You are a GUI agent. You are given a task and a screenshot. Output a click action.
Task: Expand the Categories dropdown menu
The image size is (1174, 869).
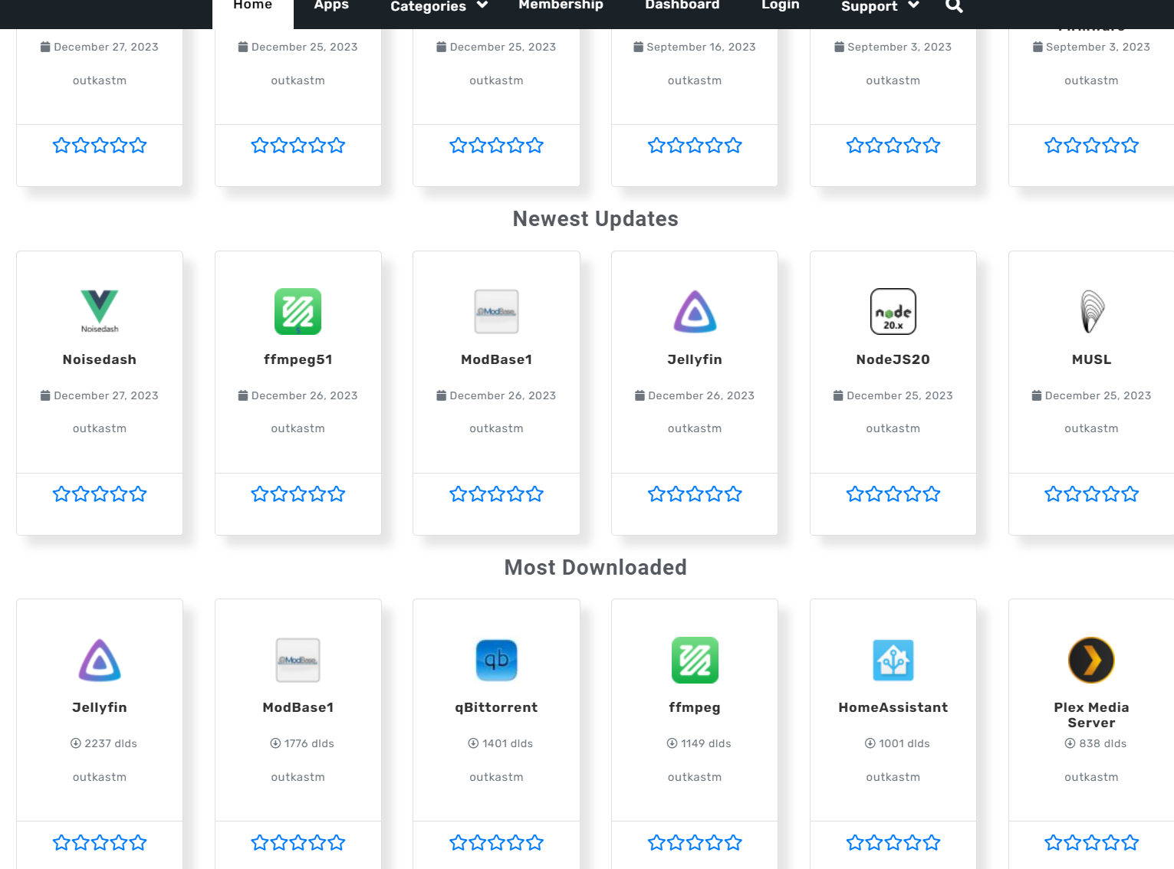(439, 7)
